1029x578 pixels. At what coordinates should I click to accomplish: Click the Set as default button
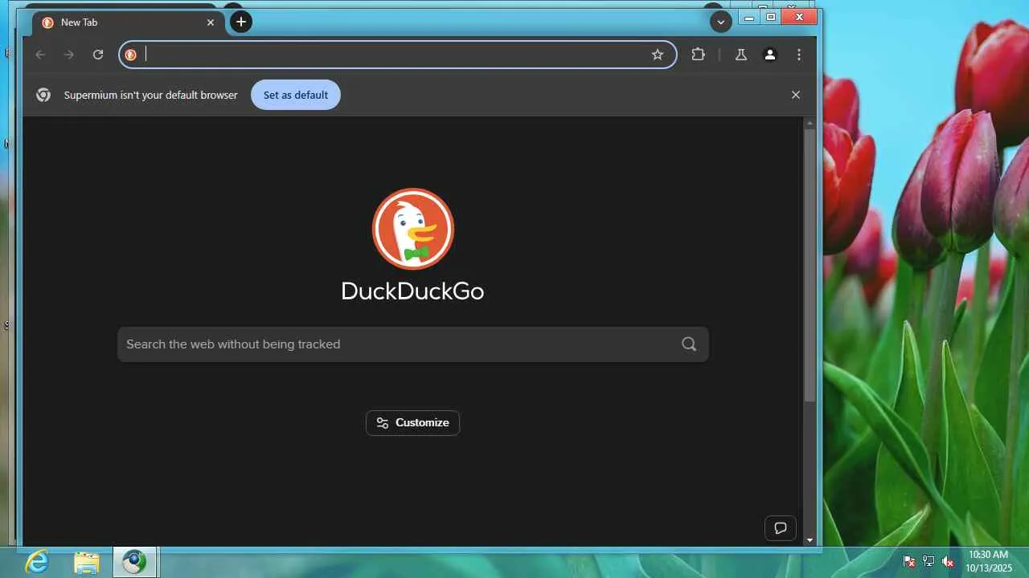(296, 95)
